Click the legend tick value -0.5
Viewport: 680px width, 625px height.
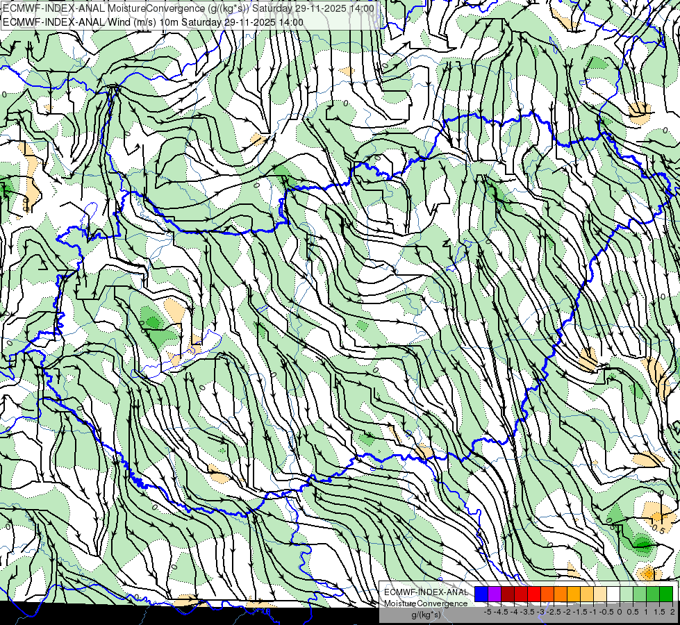click(x=606, y=612)
